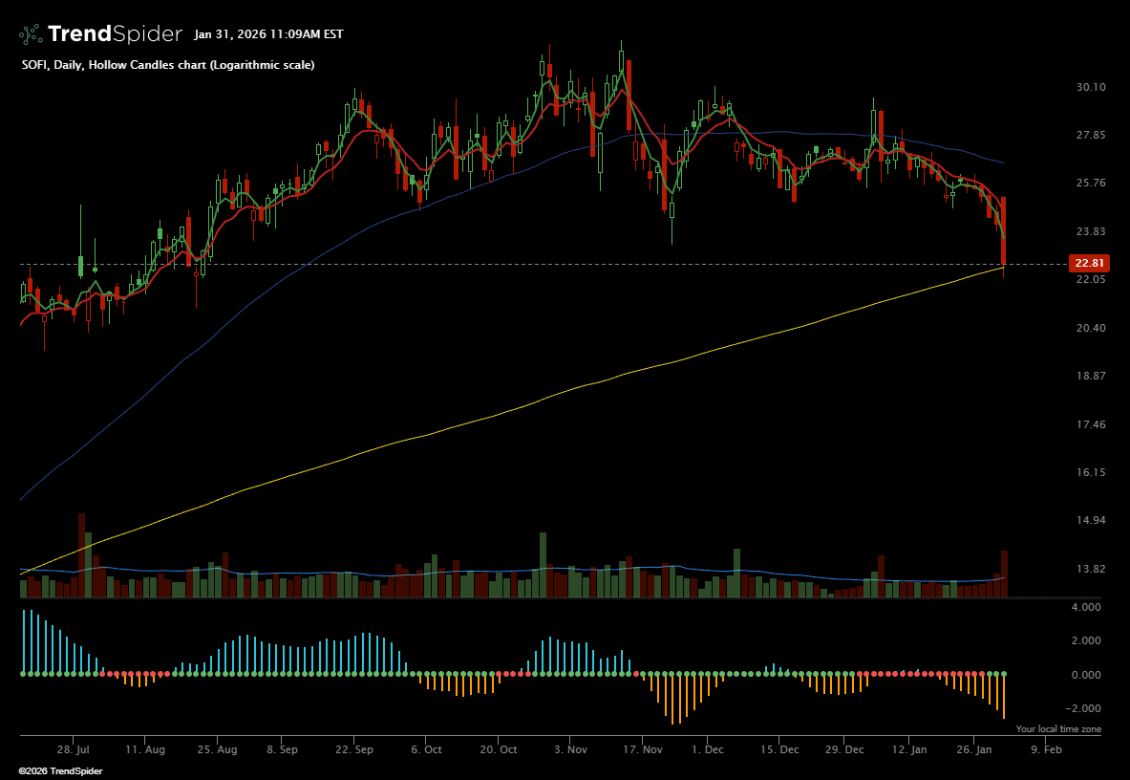Jump to the 22. Sep date marker

coord(353,750)
